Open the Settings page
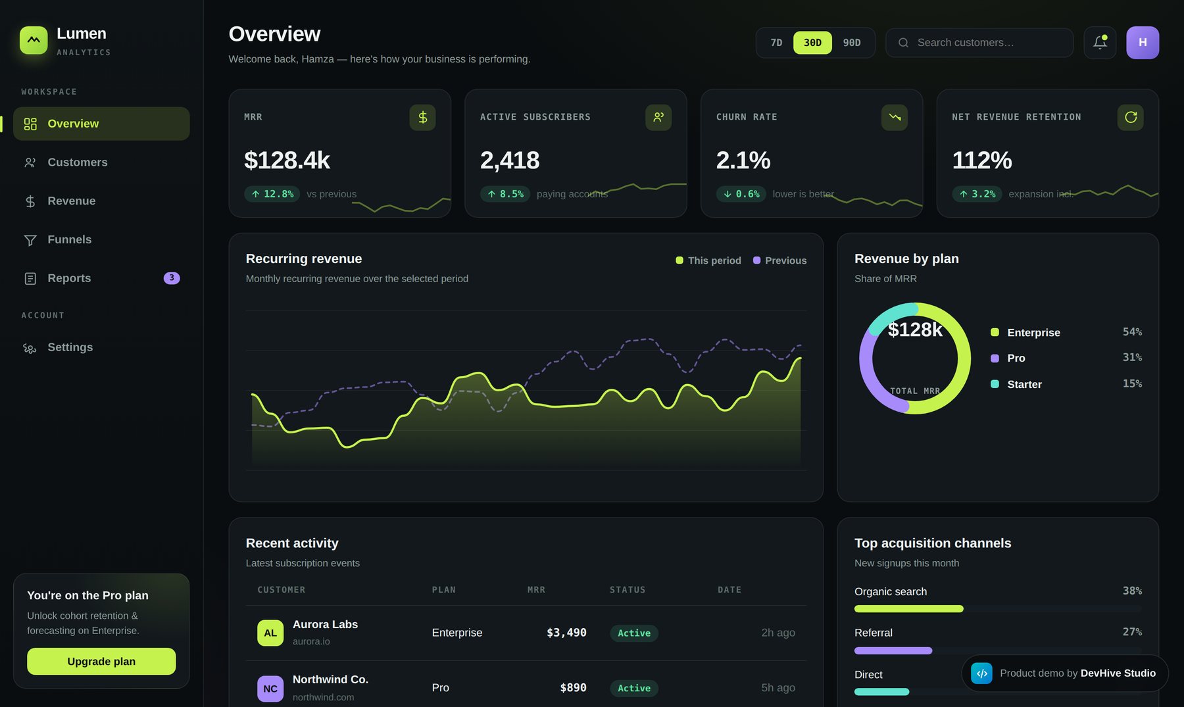Image resolution: width=1184 pixels, height=707 pixels. pyautogui.click(x=101, y=348)
